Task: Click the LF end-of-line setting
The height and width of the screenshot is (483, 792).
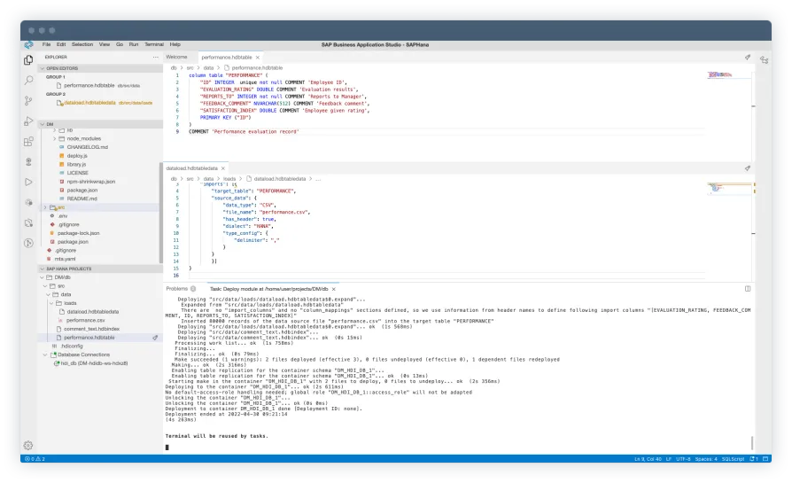Action: point(668,459)
